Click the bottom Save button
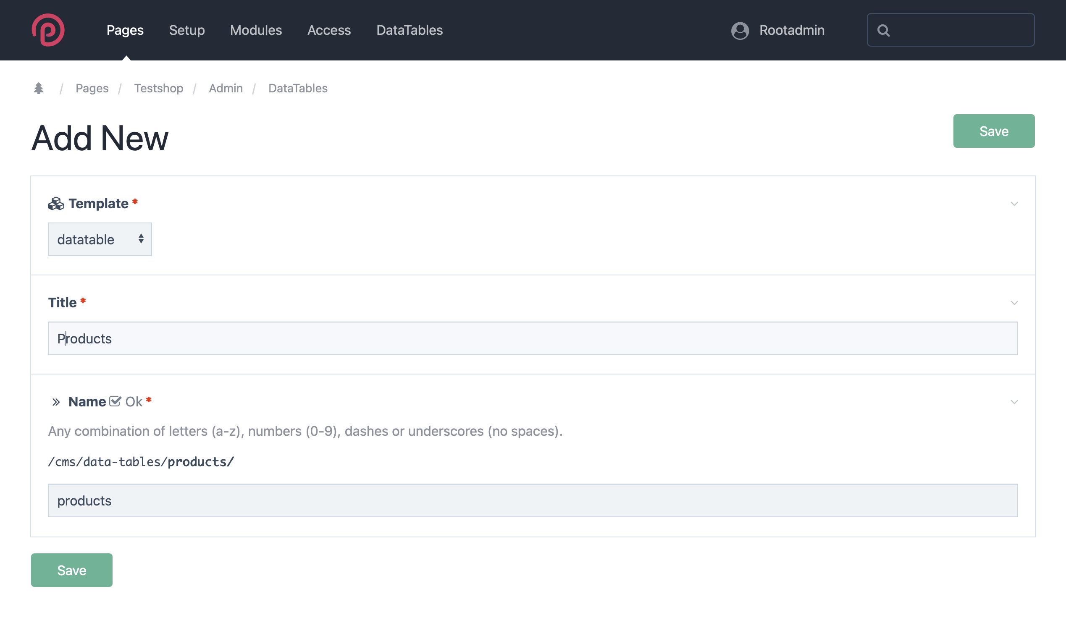 tap(71, 570)
